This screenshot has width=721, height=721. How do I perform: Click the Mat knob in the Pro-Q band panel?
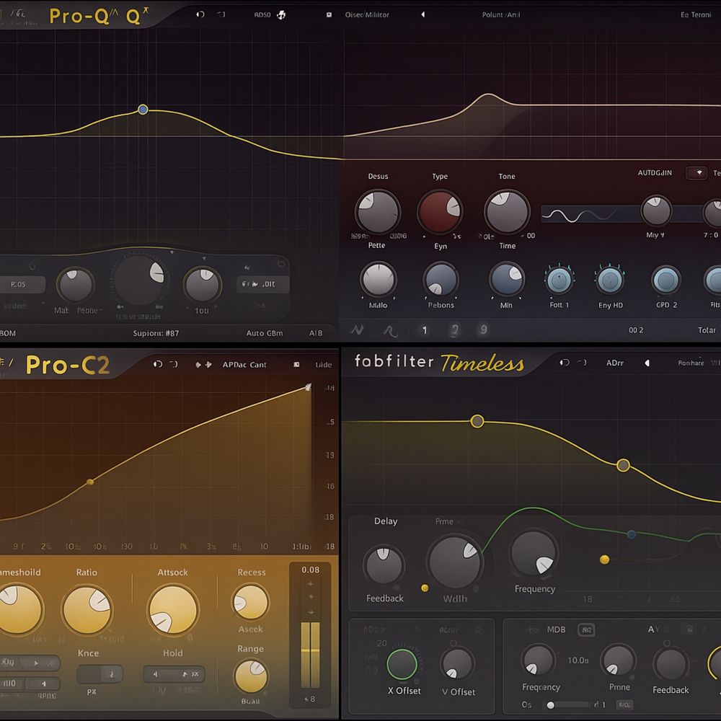pyautogui.click(x=76, y=285)
